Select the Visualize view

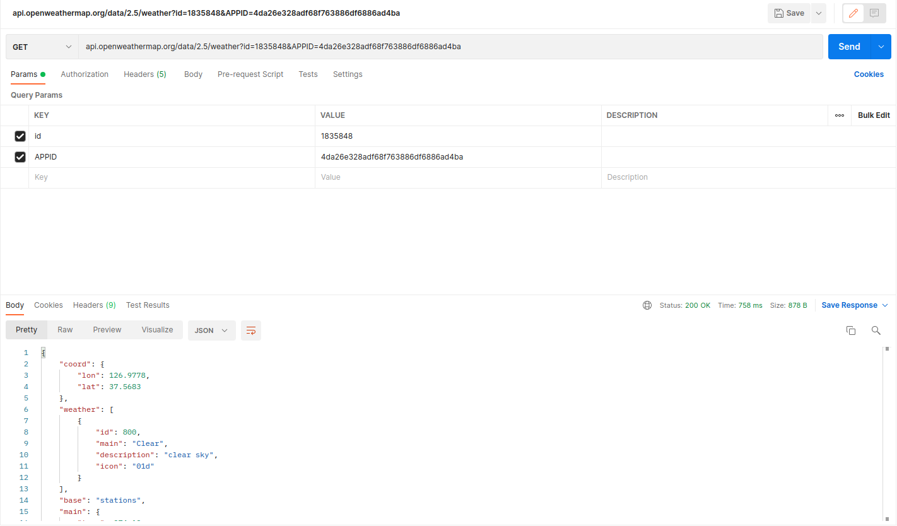coord(157,330)
